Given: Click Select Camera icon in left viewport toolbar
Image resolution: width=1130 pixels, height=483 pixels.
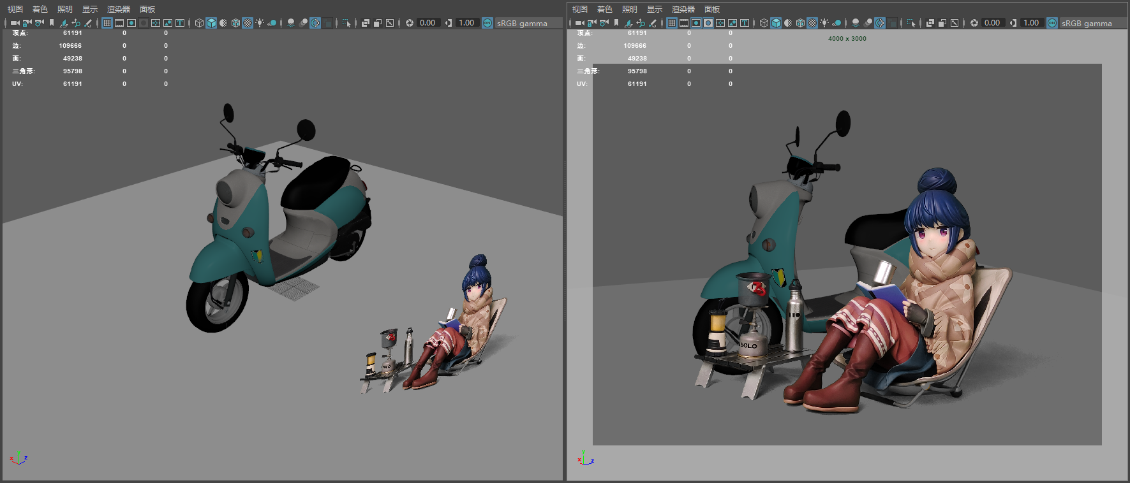Looking at the screenshot, I should tap(15, 23).
